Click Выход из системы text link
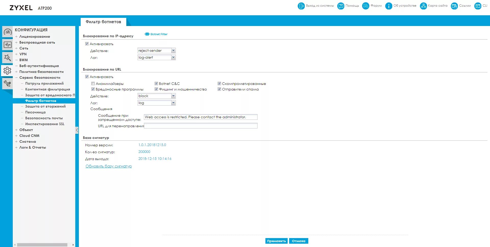This screenshot has height=247, width=490. pos(320,6)
